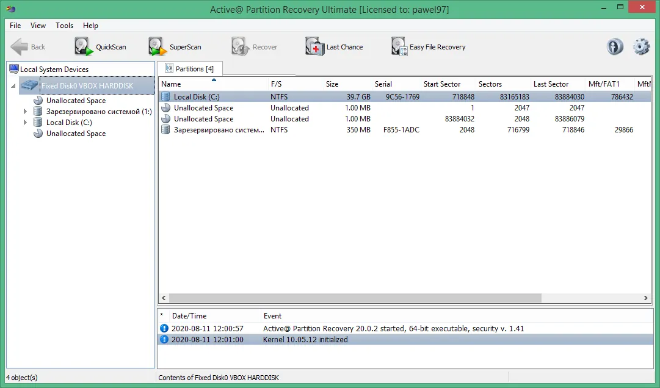
Task: Click the Partitions tab list icon
Action: 169,68
